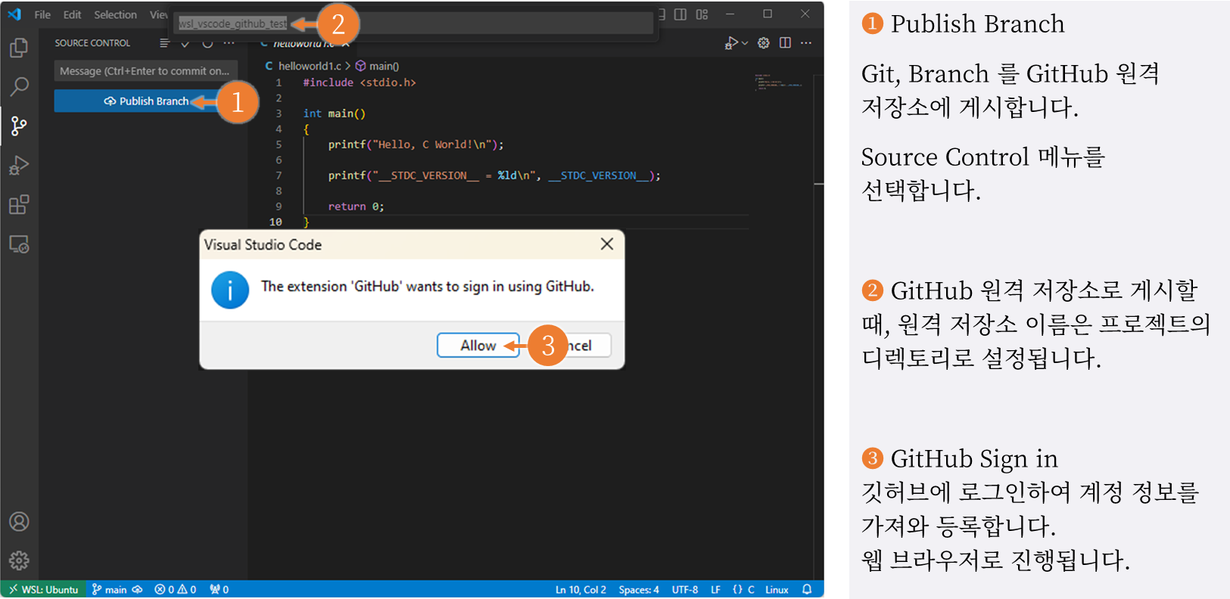Click main() in the breadcrumb
This screenshot has height=599, width=1230.
tap(384, 66)
